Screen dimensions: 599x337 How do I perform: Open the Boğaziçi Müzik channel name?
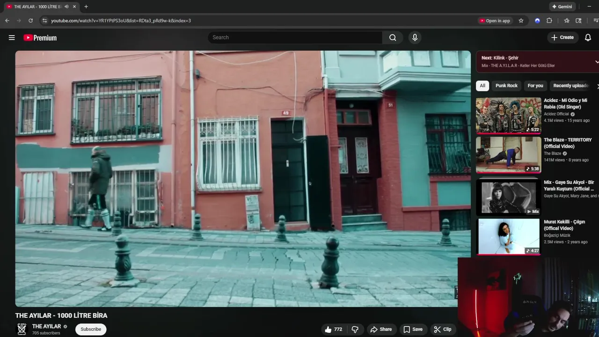556,235
